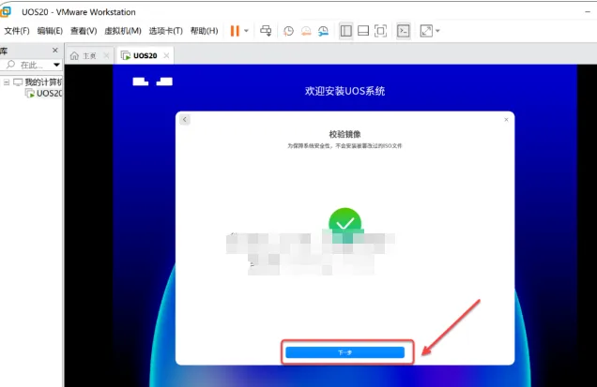This screenshot has height=387, width=597.
Task: Click the UOS logo in installer
Action: pyautogui.click(x=153, y=82)
